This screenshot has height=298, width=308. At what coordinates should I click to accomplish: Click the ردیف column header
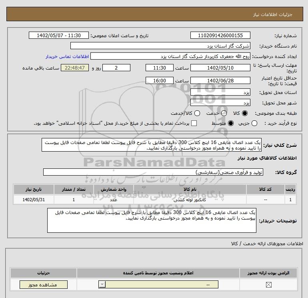290,189
